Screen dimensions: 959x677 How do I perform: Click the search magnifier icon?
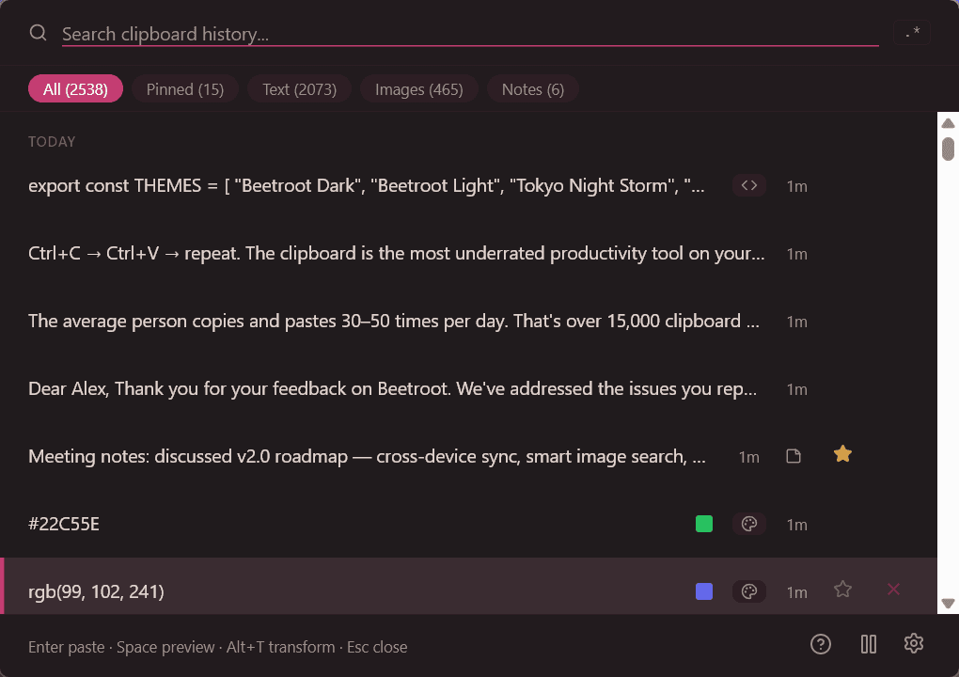pyautogui.click(x=38, y=32)
